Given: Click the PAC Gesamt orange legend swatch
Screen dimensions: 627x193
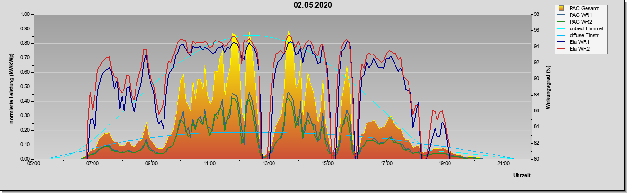Looking at the screenshot, I should 561,8.
